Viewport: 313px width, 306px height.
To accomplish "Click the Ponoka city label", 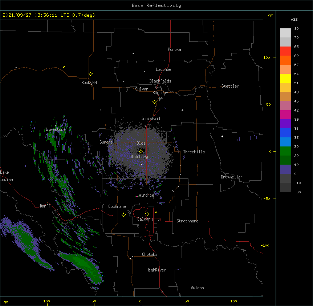I will point(174,49).
